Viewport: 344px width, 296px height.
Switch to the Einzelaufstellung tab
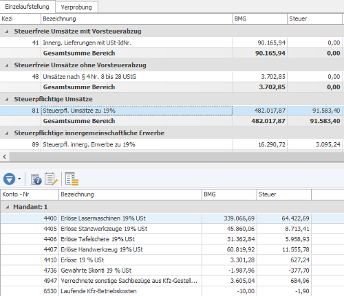pyautogui.click(x=27, y=7)
